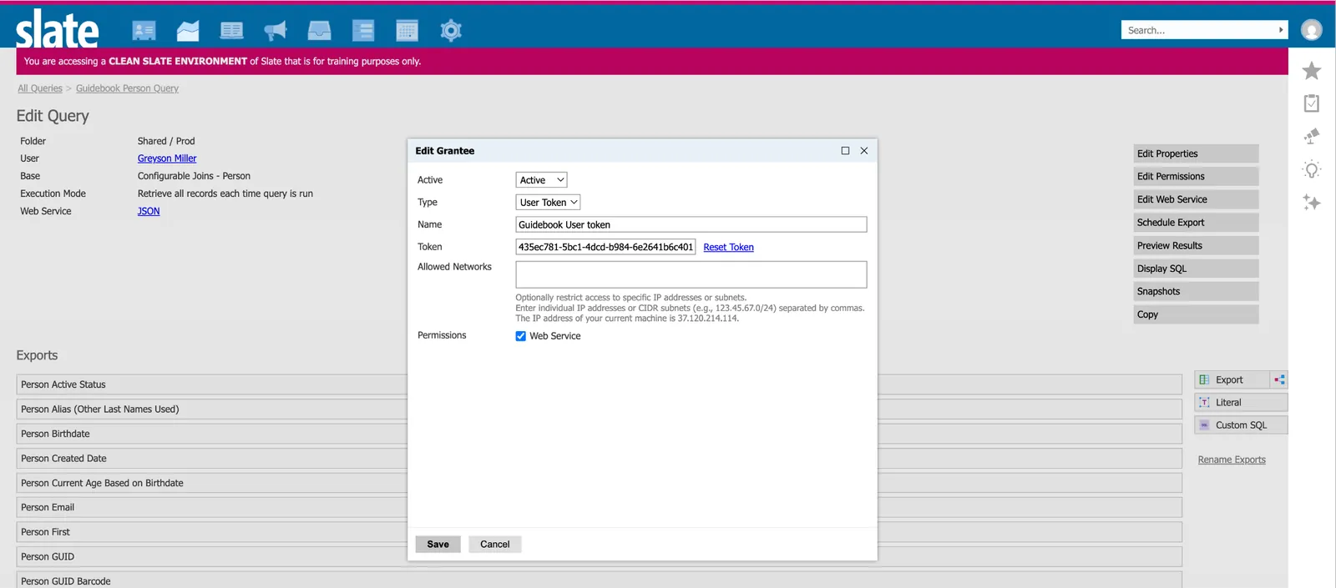Click the sparkles icon in sidebar

(1312, 202)
